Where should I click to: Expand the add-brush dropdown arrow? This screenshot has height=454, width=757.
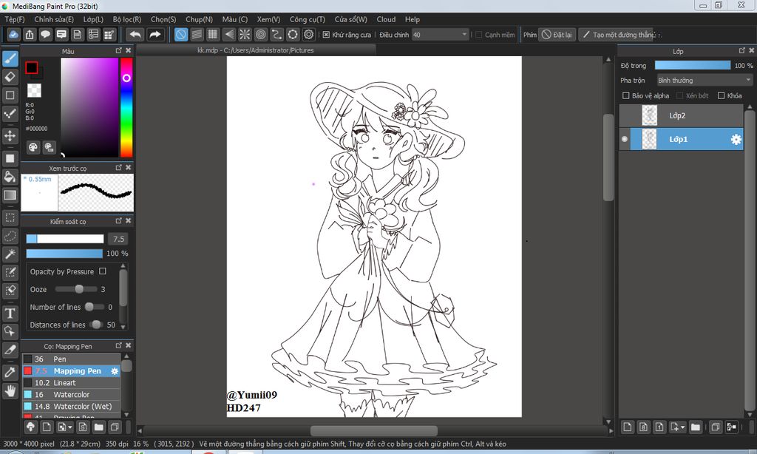tap(70, 427)
